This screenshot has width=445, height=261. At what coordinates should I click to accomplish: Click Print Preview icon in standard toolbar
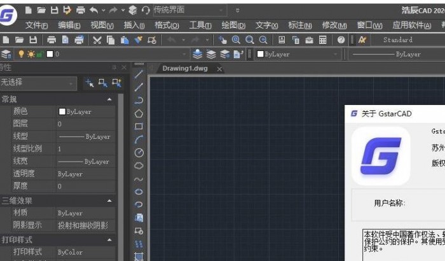point(65,40)
